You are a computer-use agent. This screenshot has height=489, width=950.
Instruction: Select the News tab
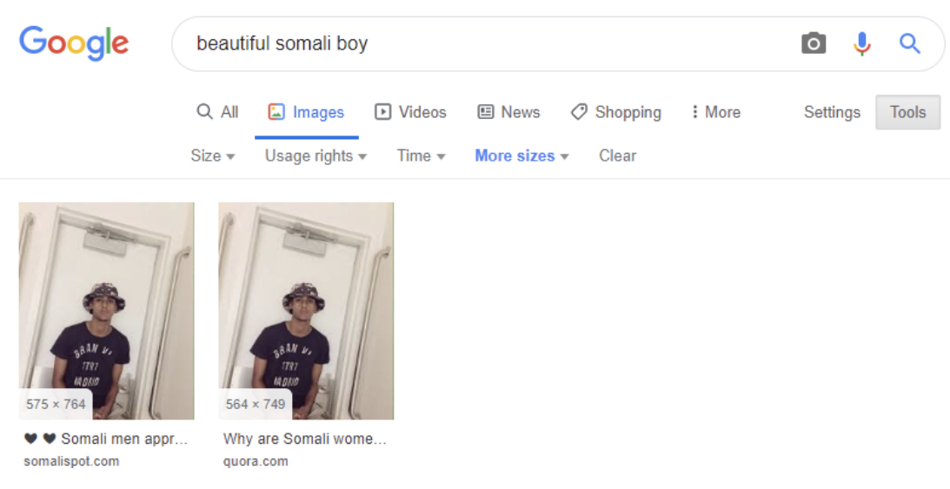[509, 112]
